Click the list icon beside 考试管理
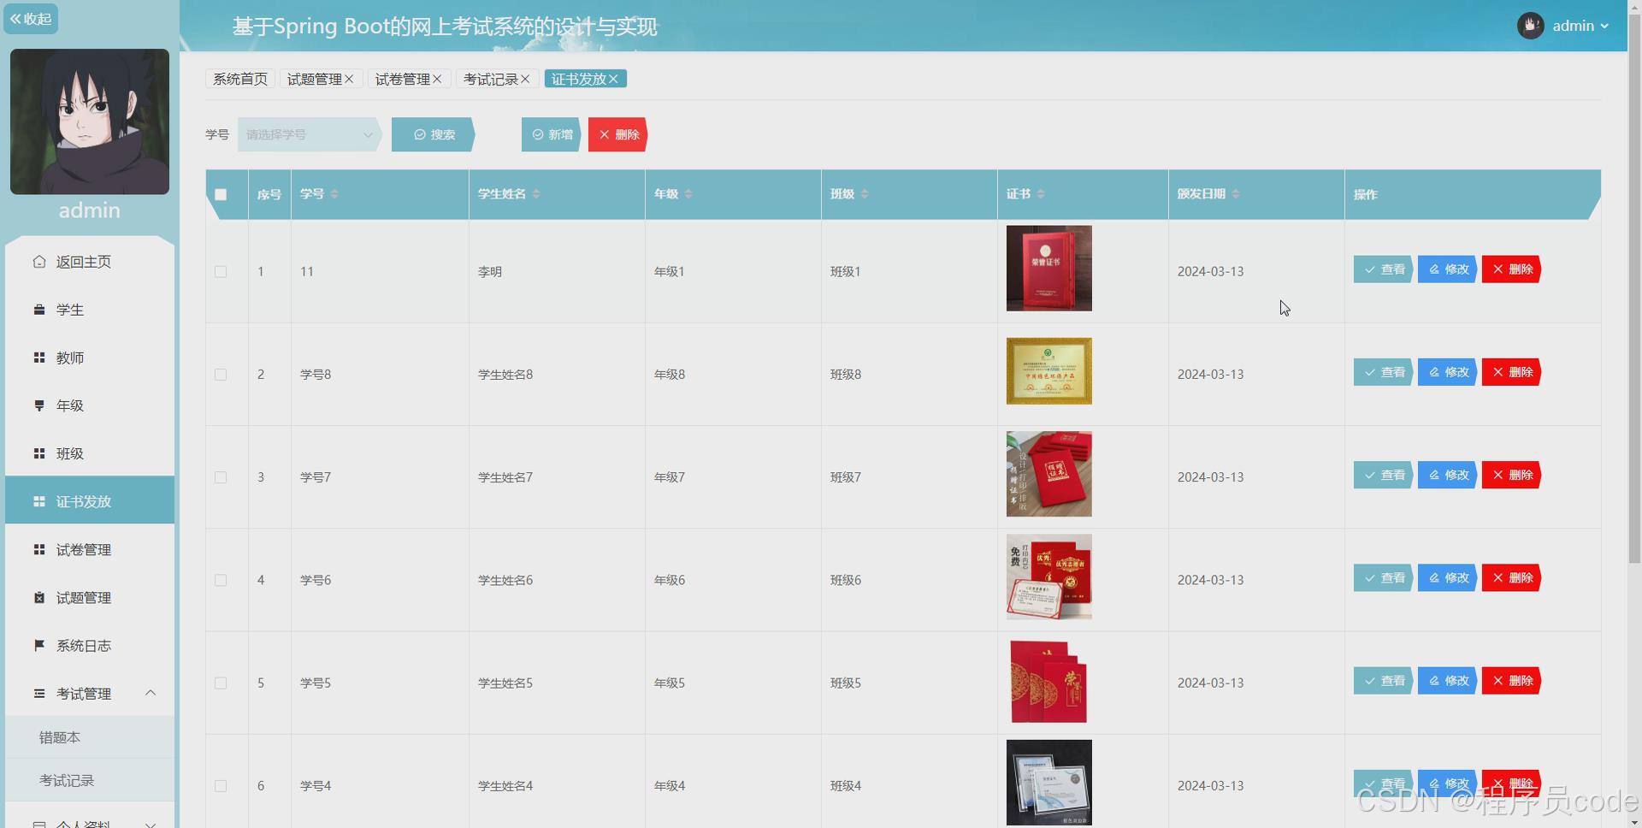This screenshot has height=828, width=1642. (39, 694)
